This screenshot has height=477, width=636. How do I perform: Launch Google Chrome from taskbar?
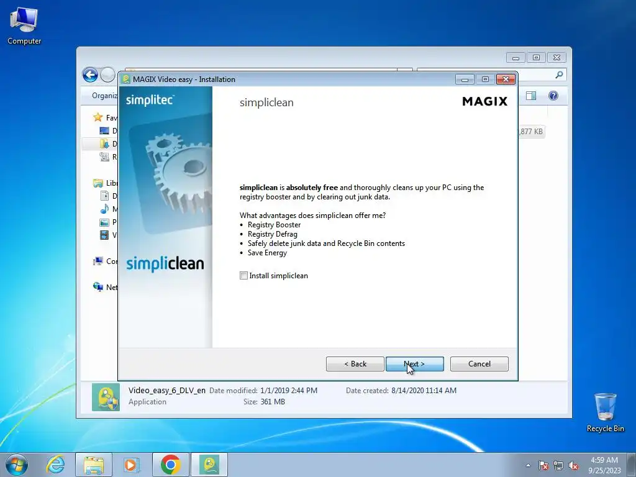170,465
